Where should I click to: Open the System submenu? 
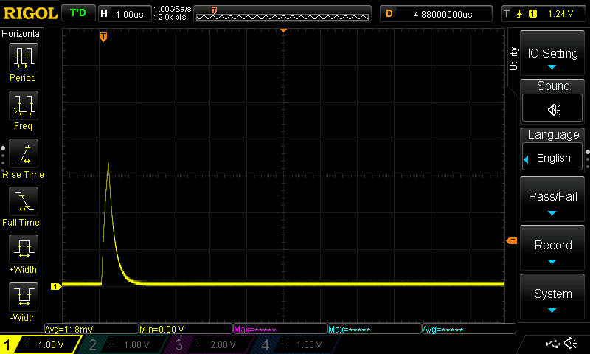(553, 296)
